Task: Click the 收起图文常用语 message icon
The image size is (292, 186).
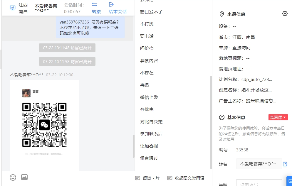Action: coord(170,178)
